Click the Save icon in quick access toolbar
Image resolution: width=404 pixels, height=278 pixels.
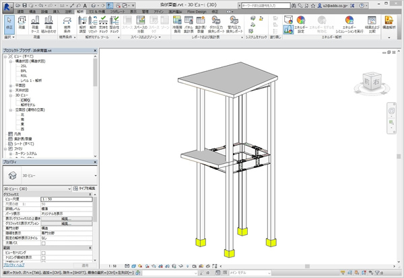[24, 5]
